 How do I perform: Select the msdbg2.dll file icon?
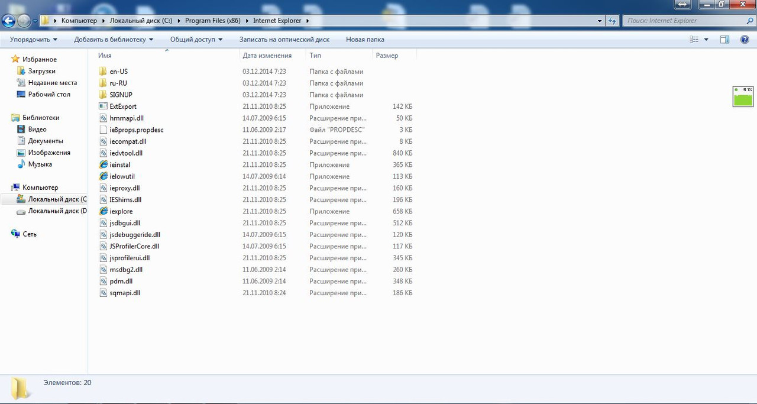pos(103,269)
